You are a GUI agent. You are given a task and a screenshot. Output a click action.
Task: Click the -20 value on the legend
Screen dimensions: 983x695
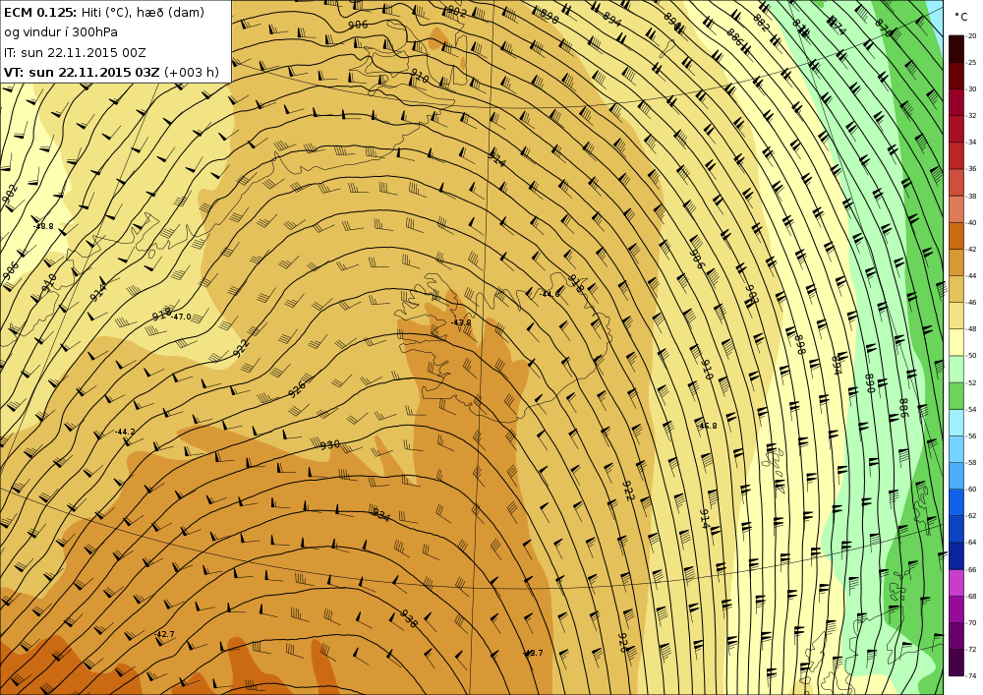point(971,35)
